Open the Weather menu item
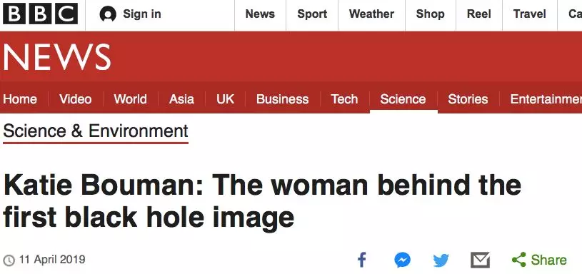This screenshot has height=274, width=582. click(371, 14)
